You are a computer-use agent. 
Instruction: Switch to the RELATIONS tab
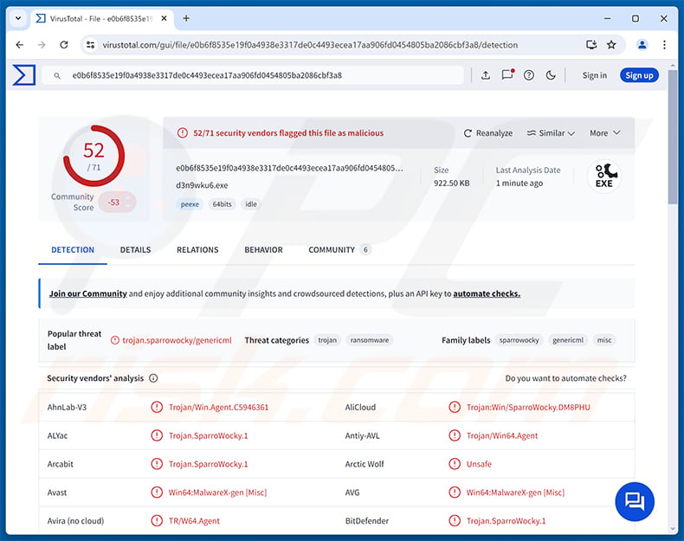click(x=197, y=250)
